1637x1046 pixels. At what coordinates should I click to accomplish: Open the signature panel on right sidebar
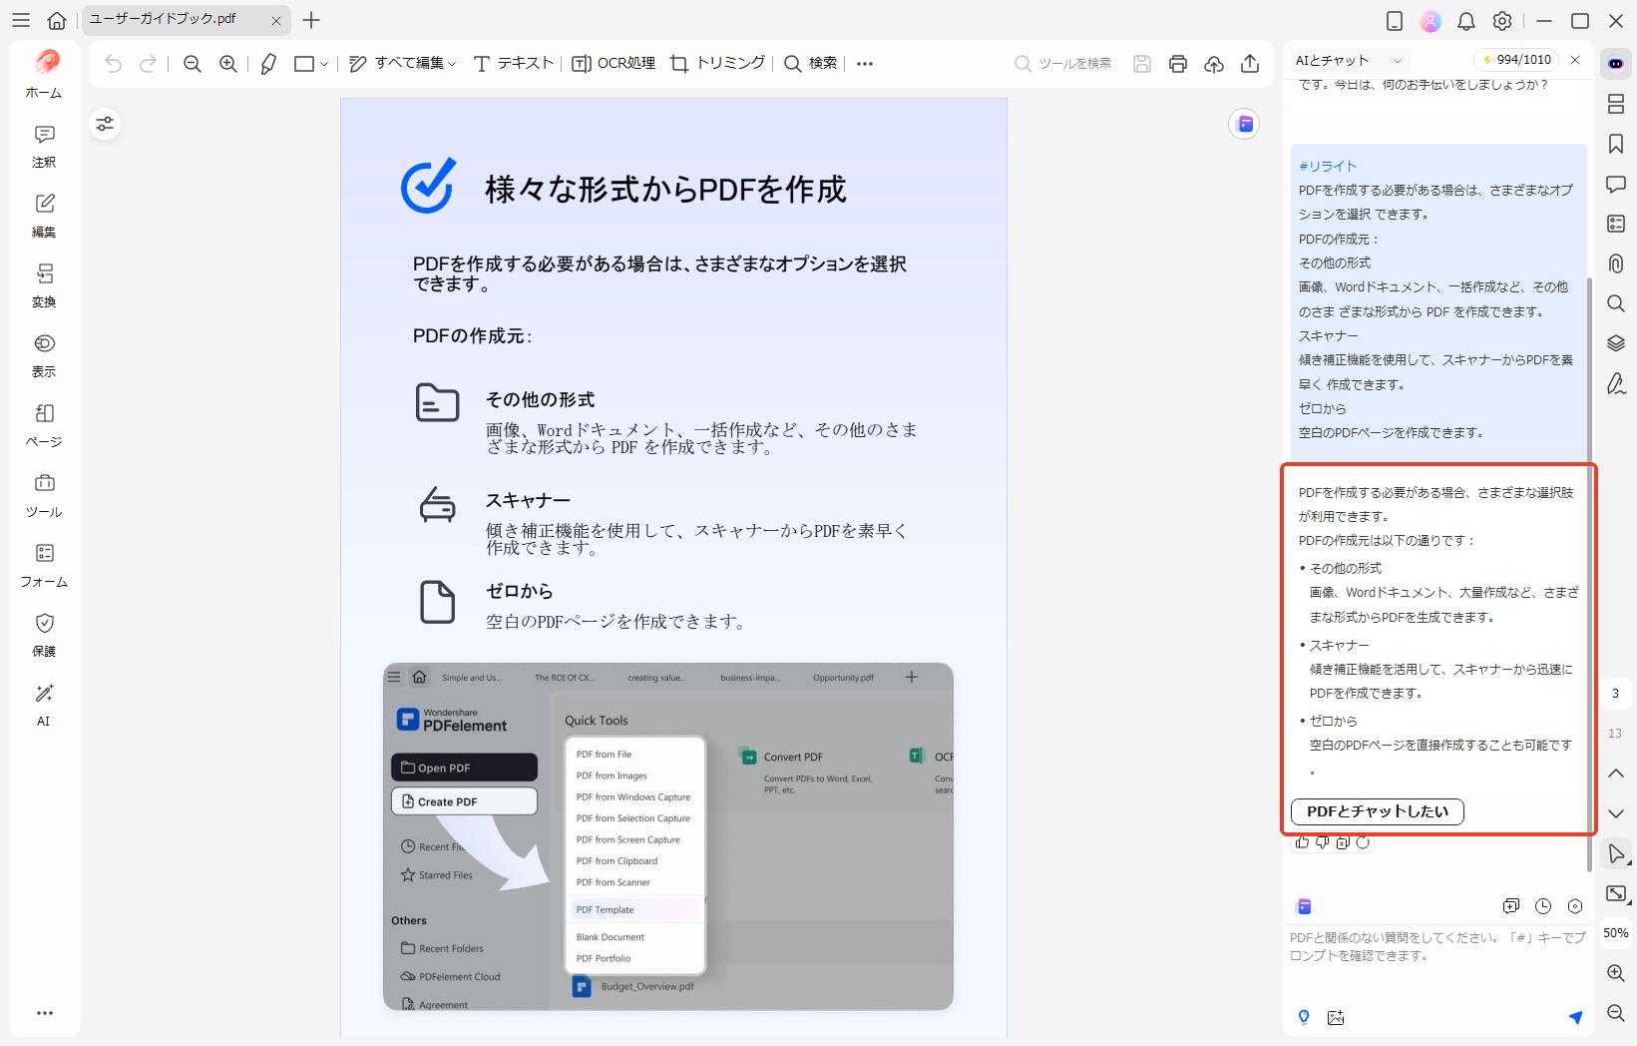tap(1616, 384)
